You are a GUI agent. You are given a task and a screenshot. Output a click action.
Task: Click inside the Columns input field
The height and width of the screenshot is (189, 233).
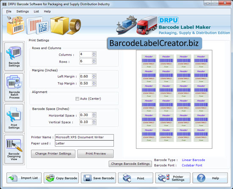86,54
